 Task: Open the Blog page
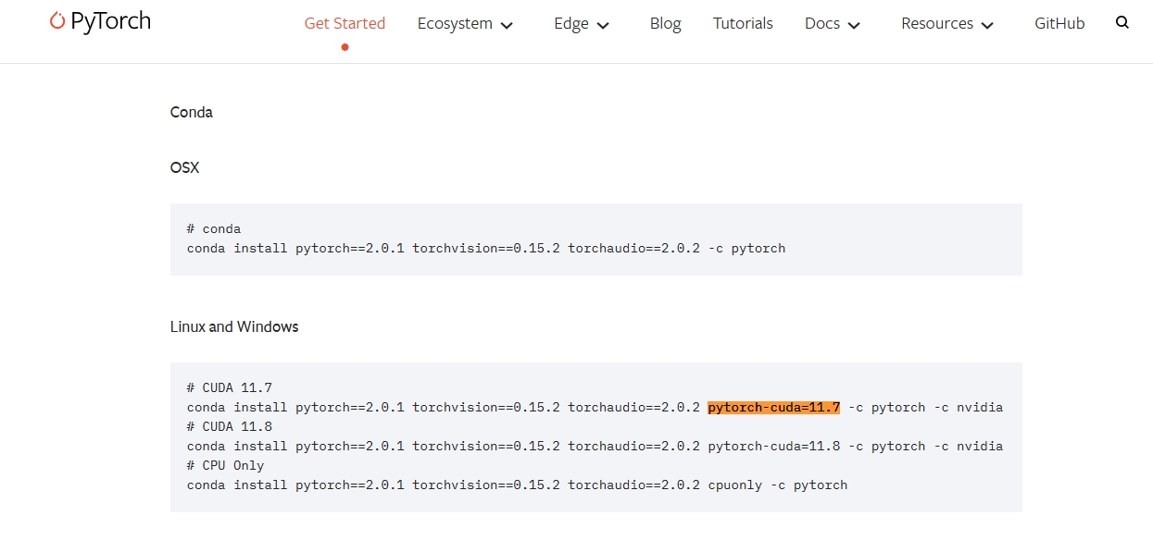tap(665, 23)
